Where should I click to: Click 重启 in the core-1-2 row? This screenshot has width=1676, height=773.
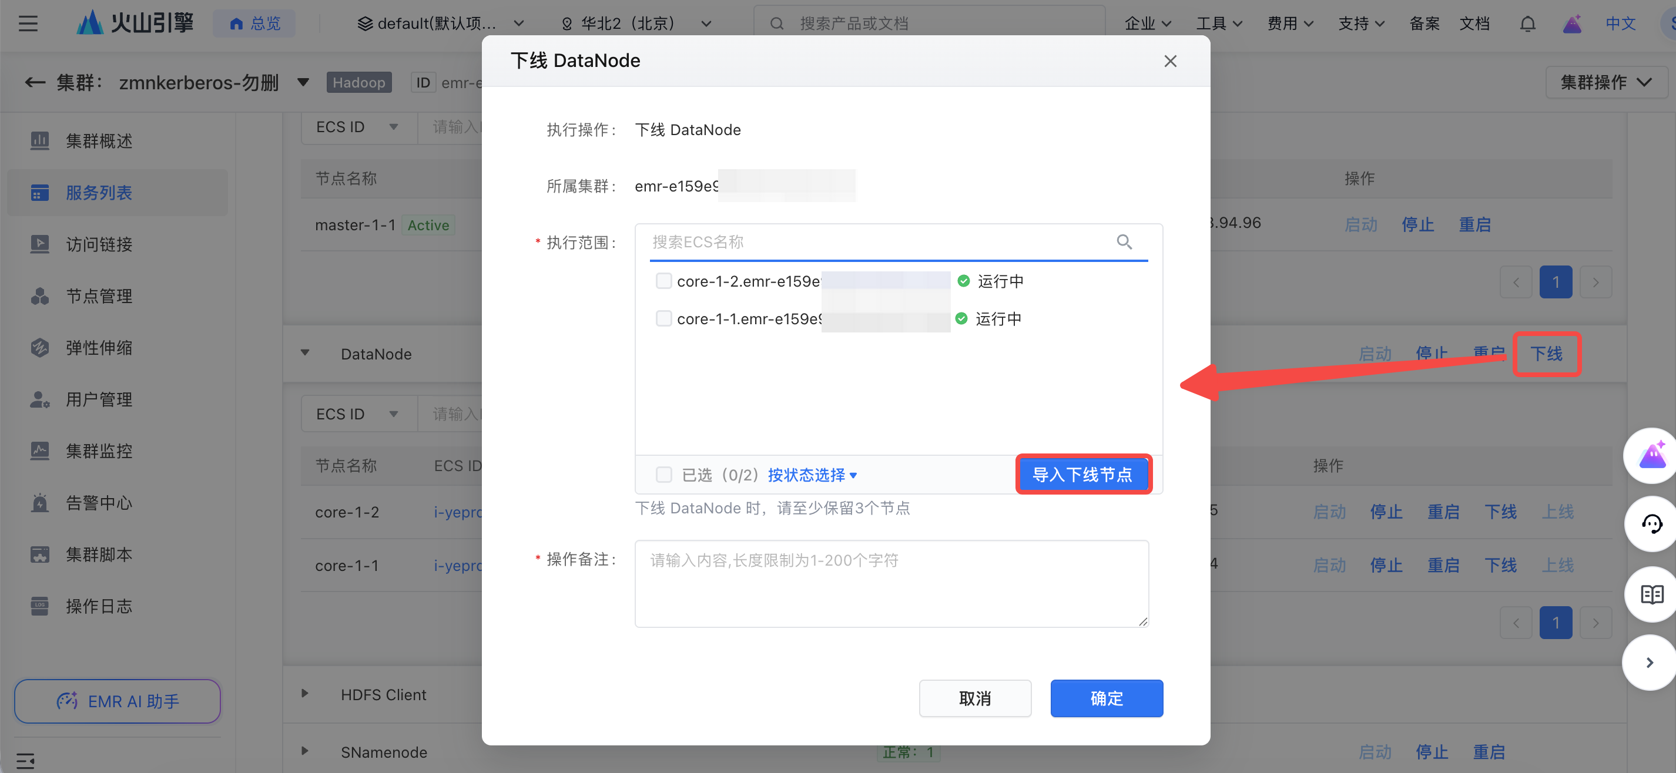click(x=1443, y=512)
